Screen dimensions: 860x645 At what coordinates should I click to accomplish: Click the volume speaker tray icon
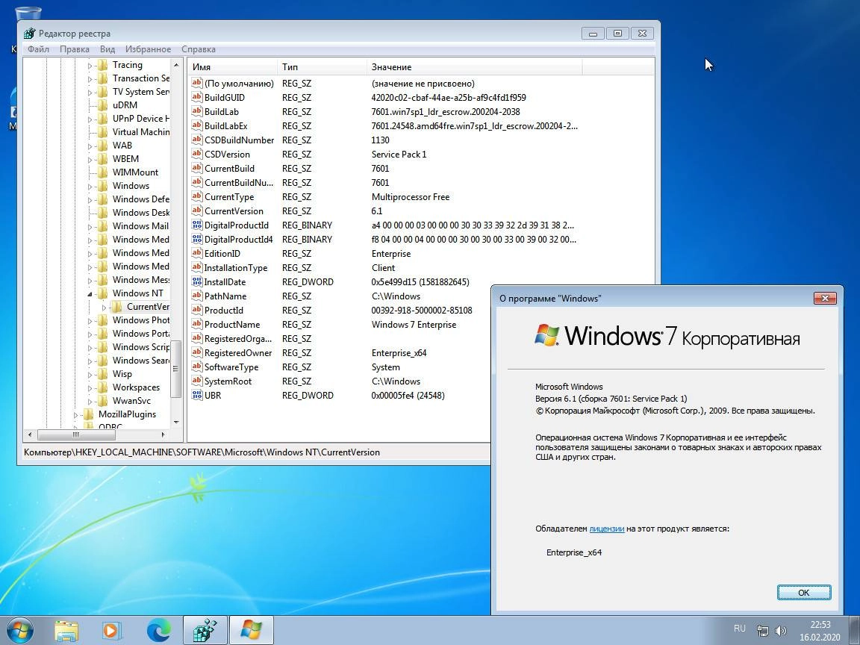pyautogui.click(x=781, y=631)
